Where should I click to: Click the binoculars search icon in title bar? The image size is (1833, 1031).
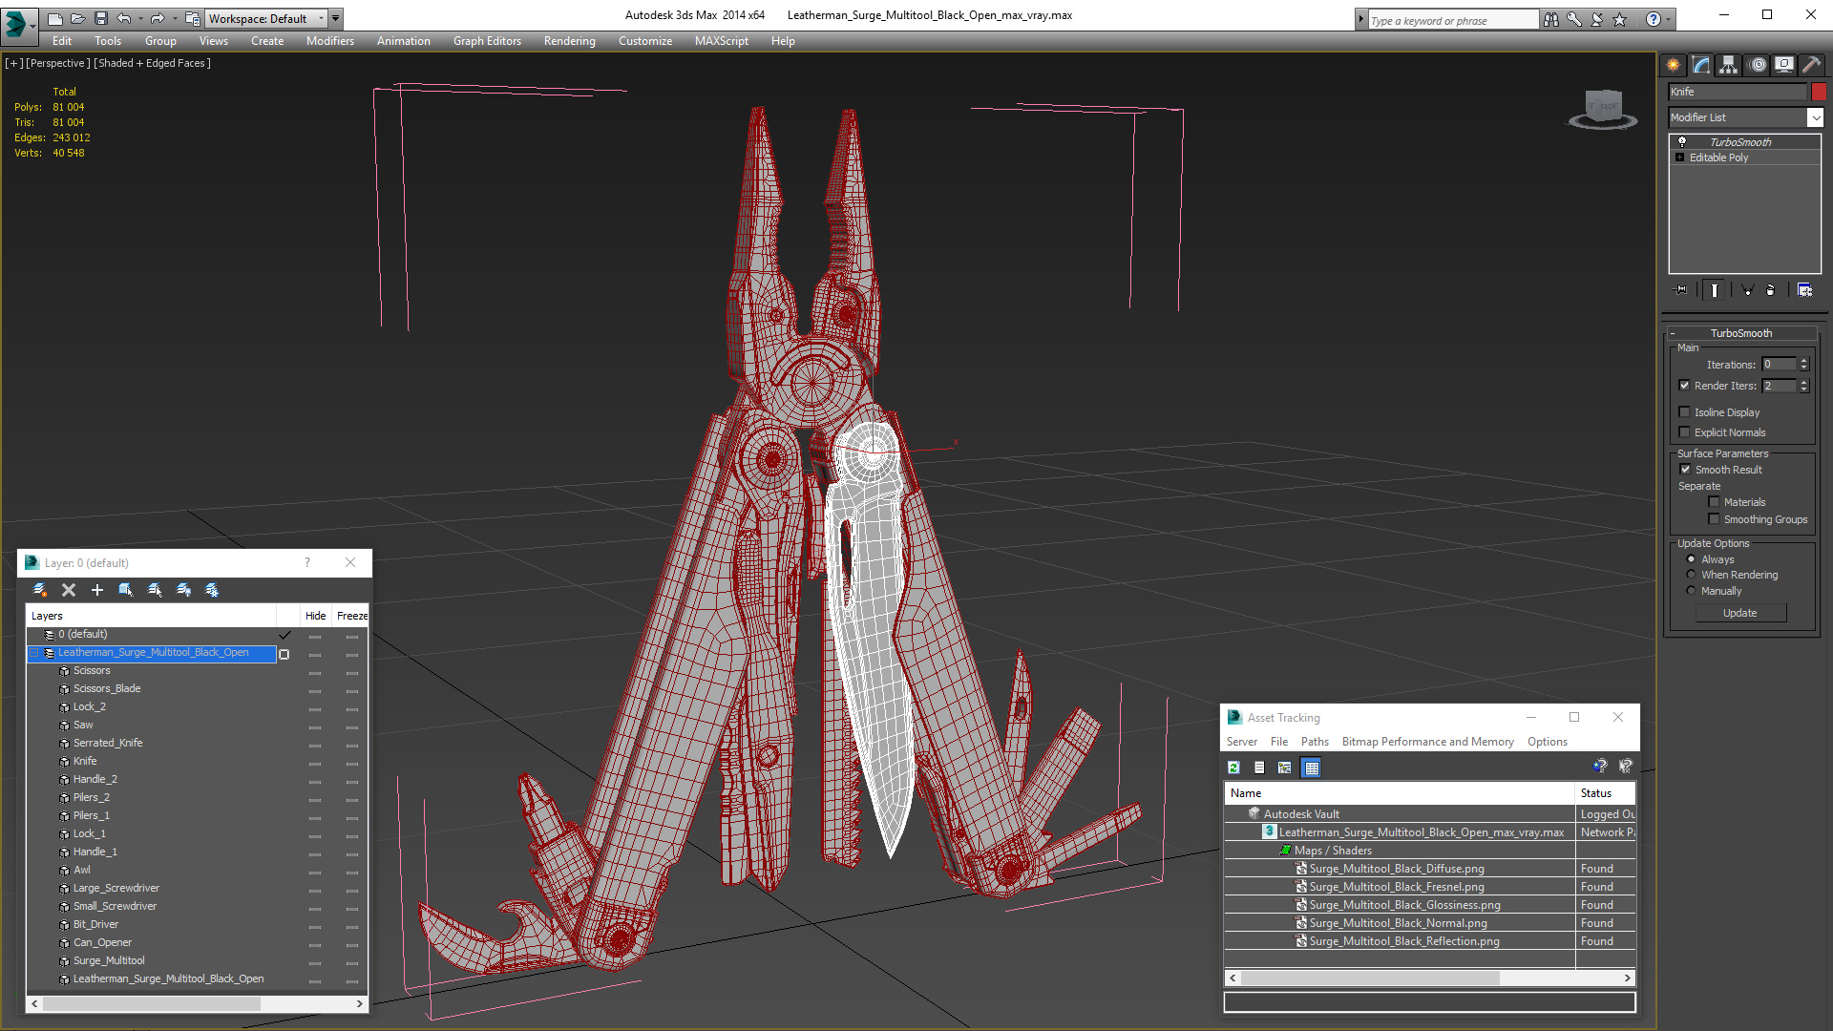tap(1551, 19)
